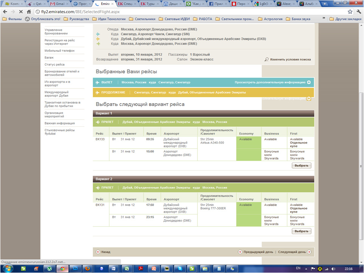Click the Назад back link
This screenshot has height=273, width=364.
[103, 252]
